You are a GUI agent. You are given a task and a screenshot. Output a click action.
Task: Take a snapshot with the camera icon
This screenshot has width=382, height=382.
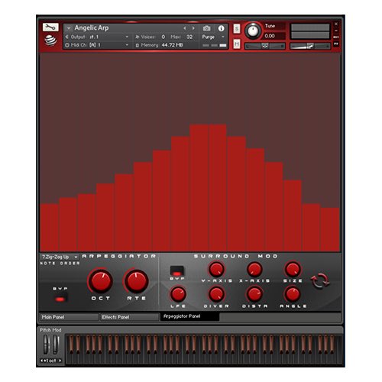click(x=206, y=28)
